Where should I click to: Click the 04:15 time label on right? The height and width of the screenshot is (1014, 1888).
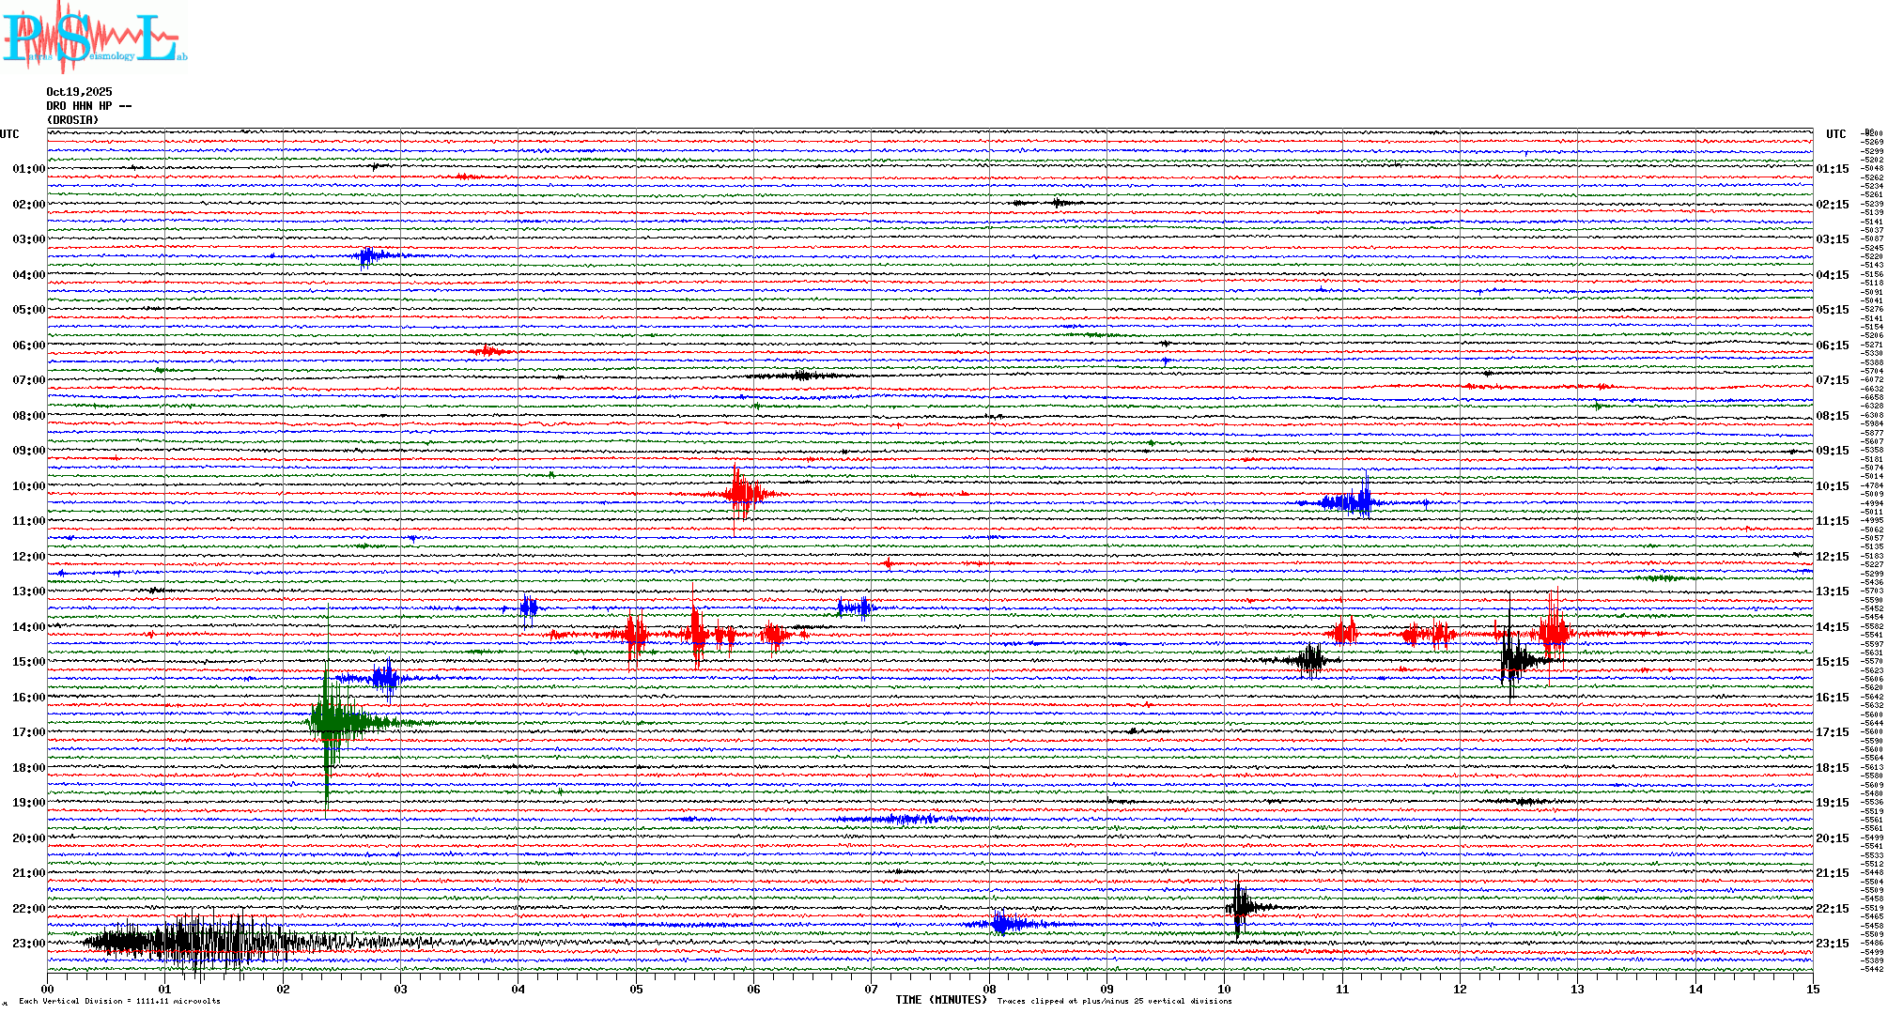point(1832,275)
